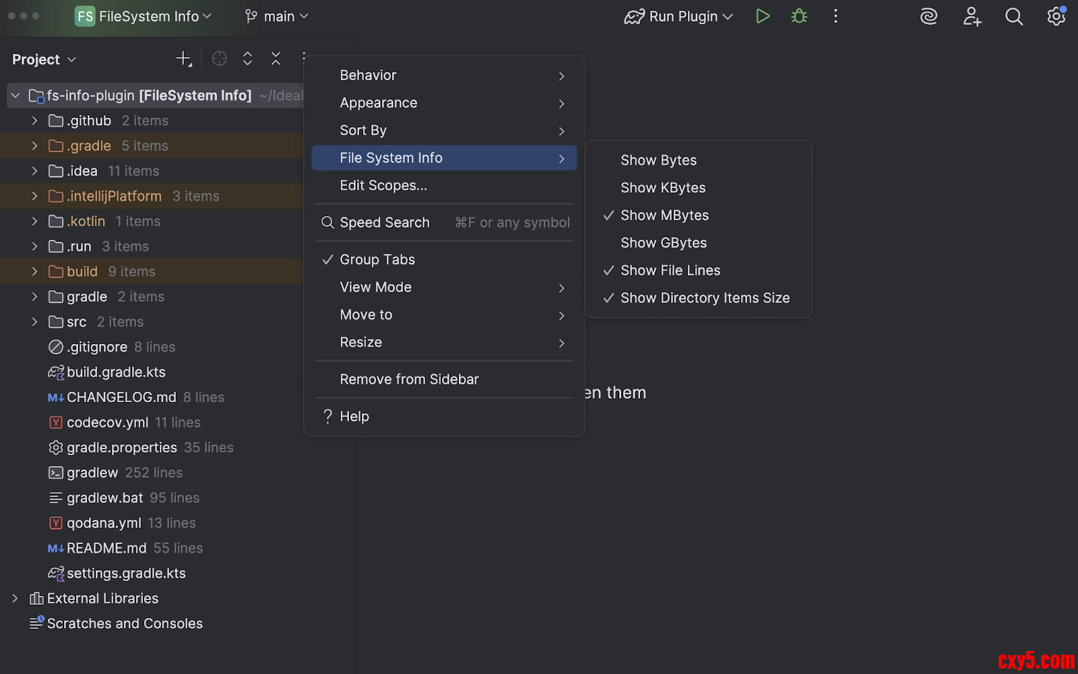Toggle Show Directory Items Size off
The width and height of the screenshot is (1078, 674).
704,298
